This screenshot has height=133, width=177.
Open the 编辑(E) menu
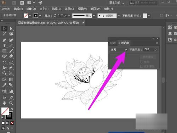point(18,9)
